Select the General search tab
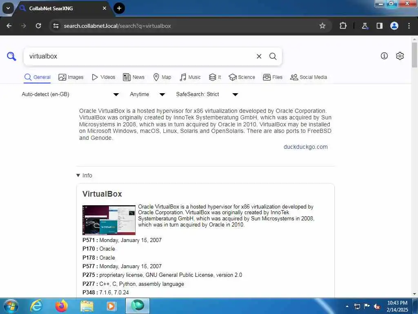Image resolution: width=418 pixels, height=314 pixels. coord(37,77)
